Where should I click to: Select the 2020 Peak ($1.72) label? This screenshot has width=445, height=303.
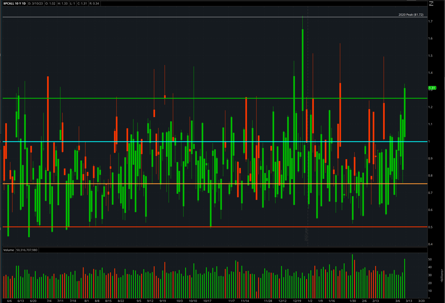[411, 15]
